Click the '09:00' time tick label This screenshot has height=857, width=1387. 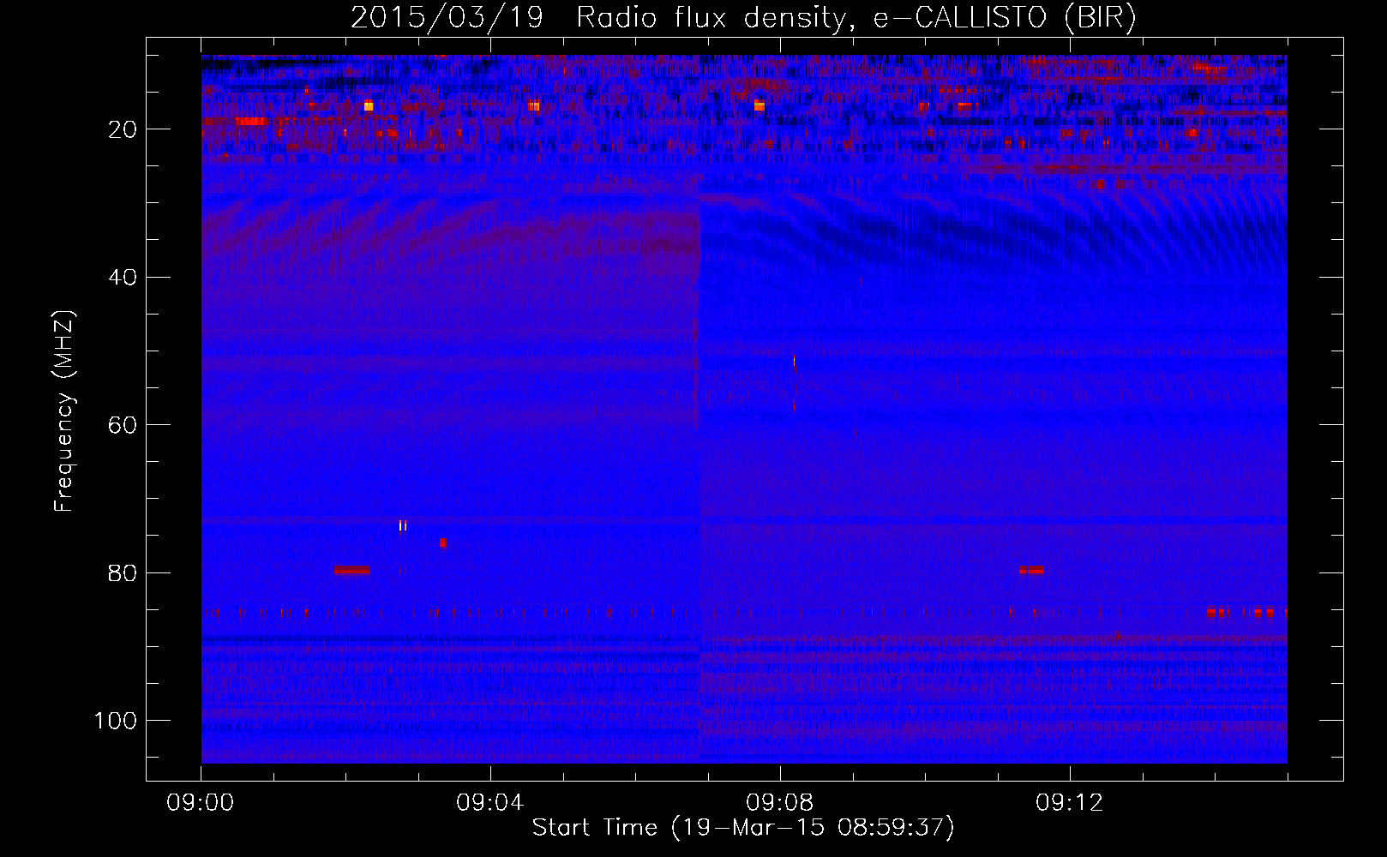click(x=201, y=803)
